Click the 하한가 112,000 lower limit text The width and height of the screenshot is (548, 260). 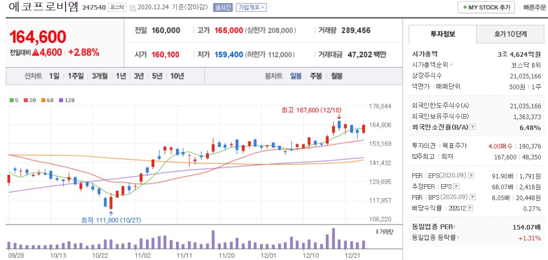coord(270,55)
